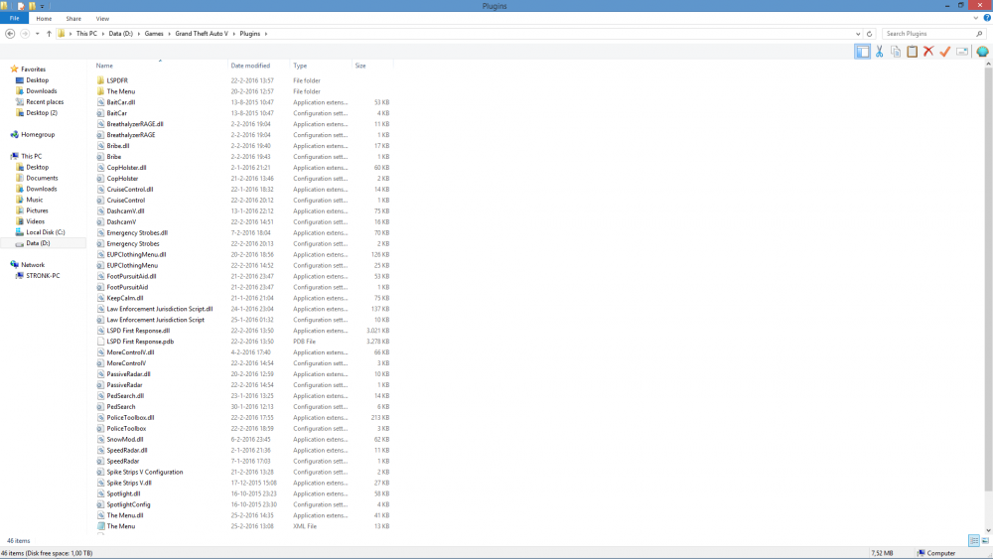Go up one folder level
The width and height of the screenshot is (993, 559).
pos(49,34)
